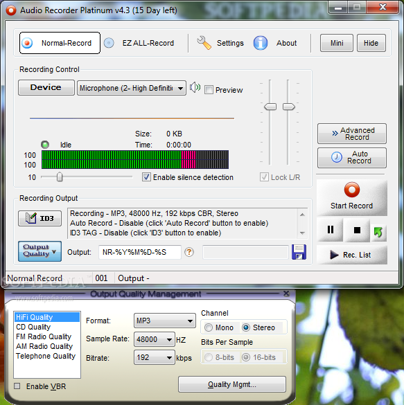Click the Mini button
This screenshot has width=404, height=405.
337,43
